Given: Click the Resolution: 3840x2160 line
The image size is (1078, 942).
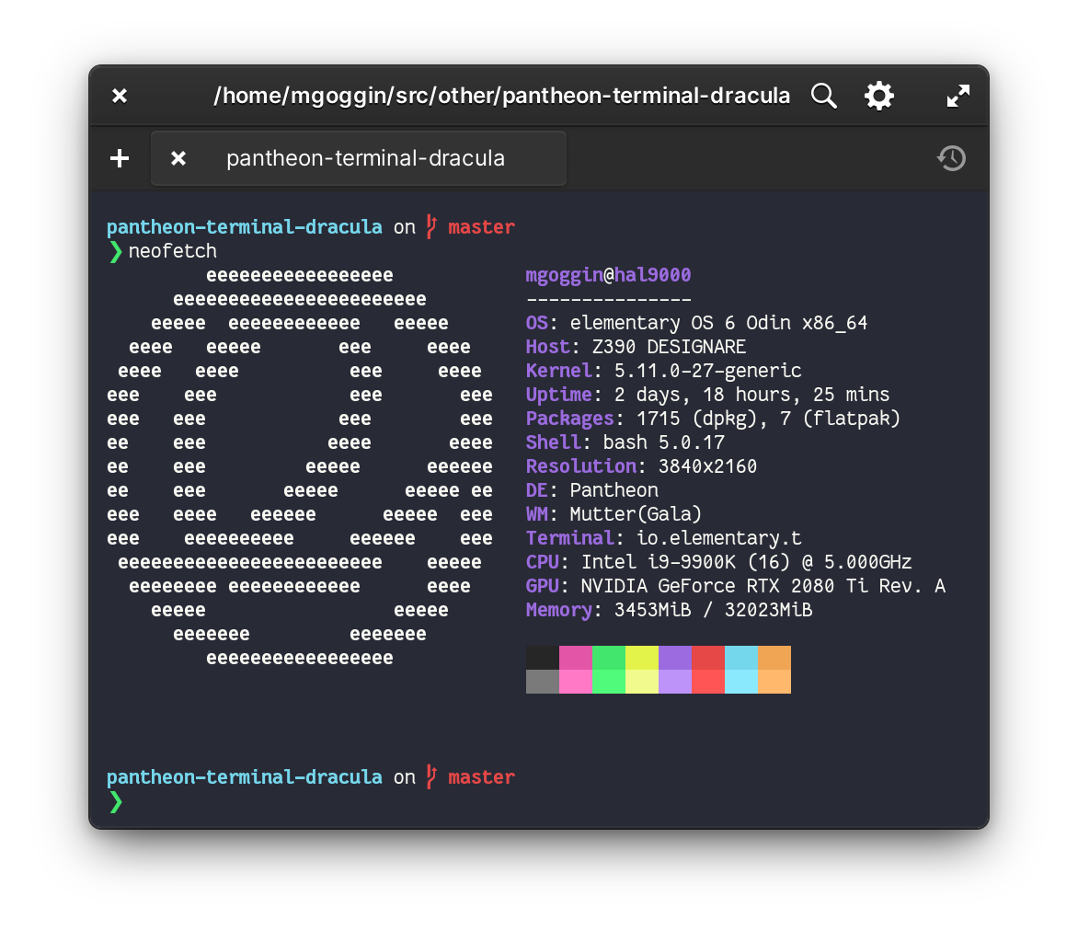Looking at the screenshot, I should (x=641, y=466).
